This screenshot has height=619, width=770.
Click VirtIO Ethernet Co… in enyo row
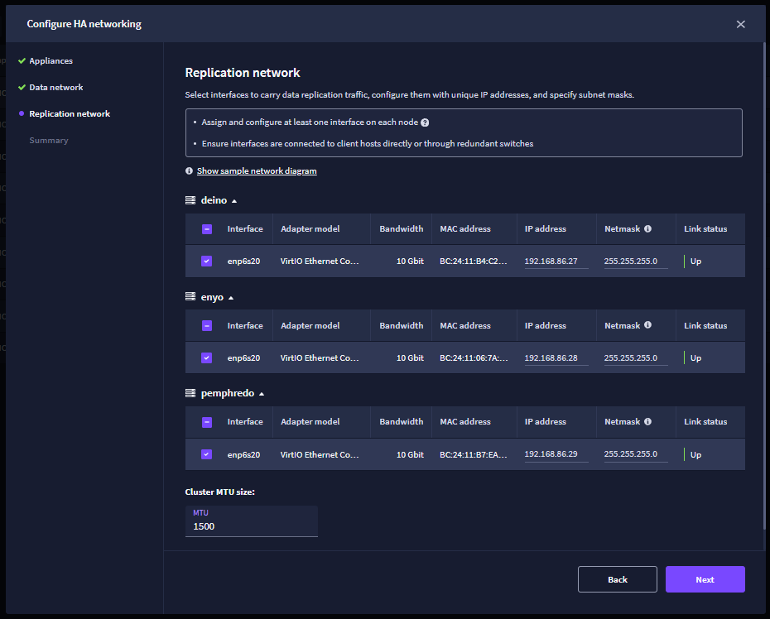[x=320, y=357]
